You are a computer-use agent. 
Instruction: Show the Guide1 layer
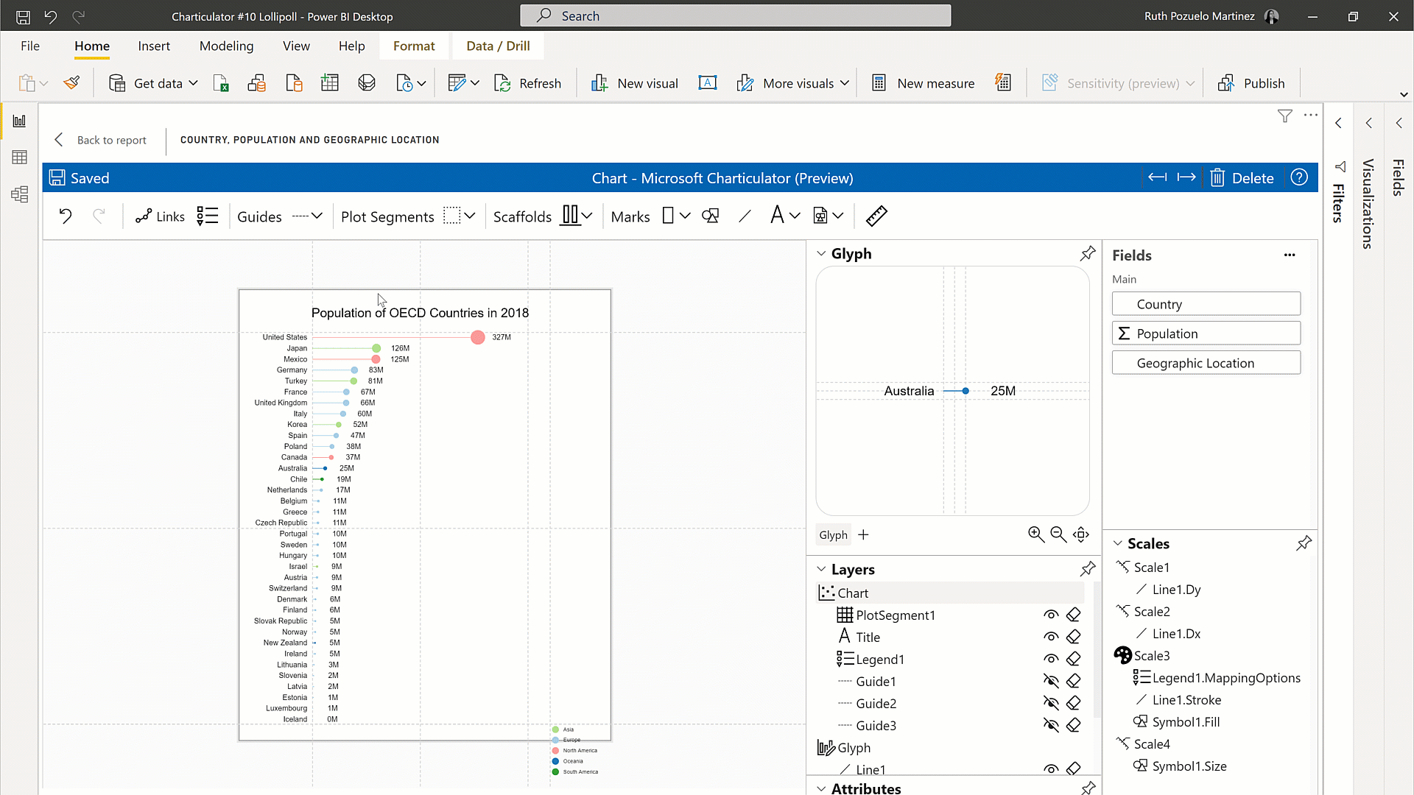pos(1052,681)
